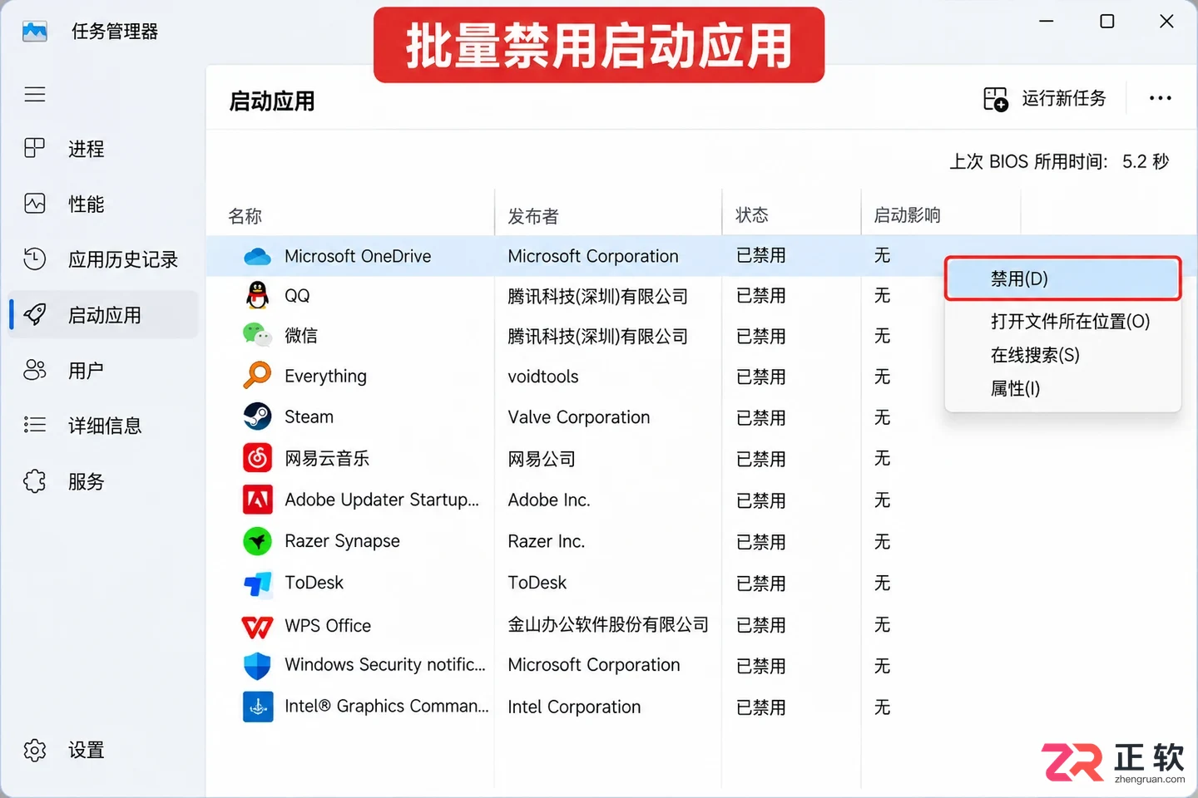The width and height of the screenshot is (1198, 798).
Task: Click publisher '金山办公软件股份有限公司'
Action: (x=608, y=625)
